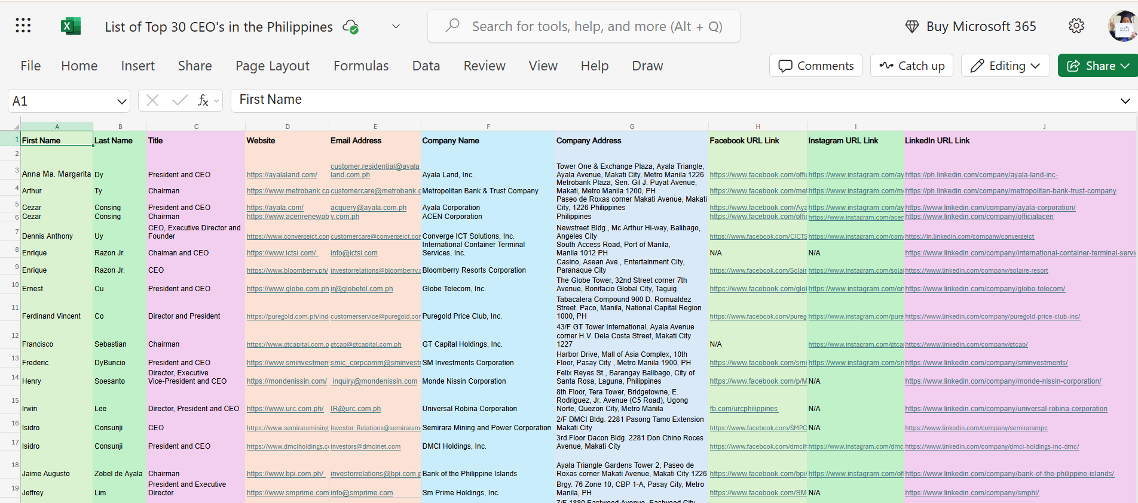Open the fb.com/urcphilippines link
This screenshot has height=503, width=1138.
[x=744, y=409]
